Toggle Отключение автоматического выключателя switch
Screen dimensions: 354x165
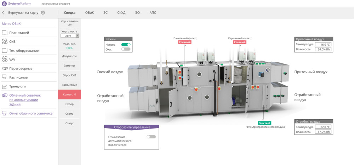[x=151, y=137]
